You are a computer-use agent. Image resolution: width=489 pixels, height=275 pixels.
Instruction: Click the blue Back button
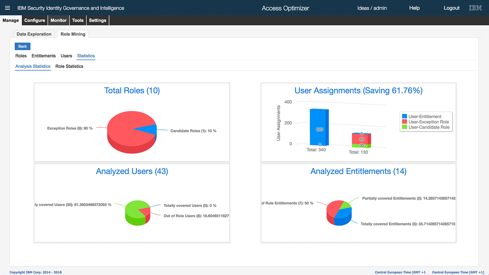tap(23, 46)
